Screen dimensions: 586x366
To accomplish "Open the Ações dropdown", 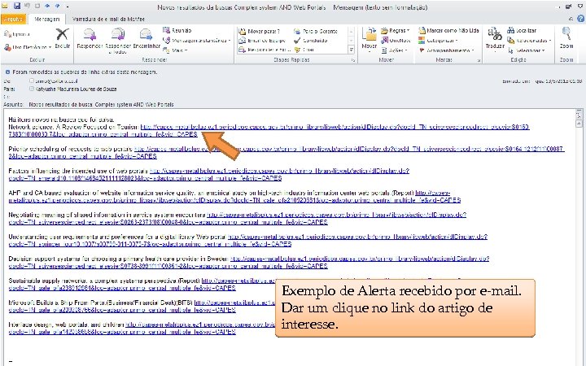I will (394, 50).
